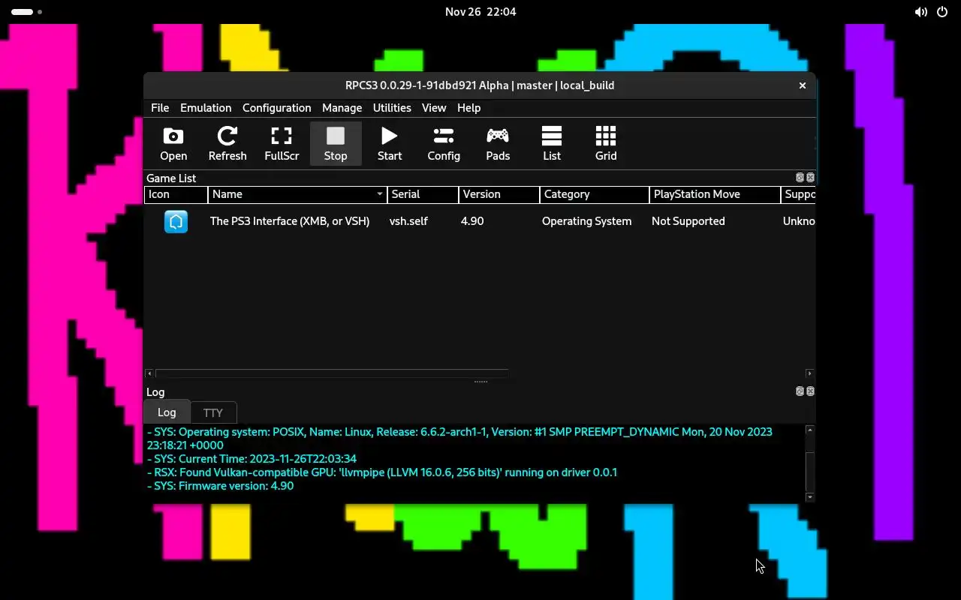Select "The PS3 Interface (XMB, or VSH)" entry

tap(290, 221)
